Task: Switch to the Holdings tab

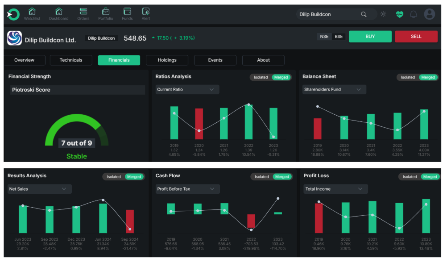Action: 167,60
